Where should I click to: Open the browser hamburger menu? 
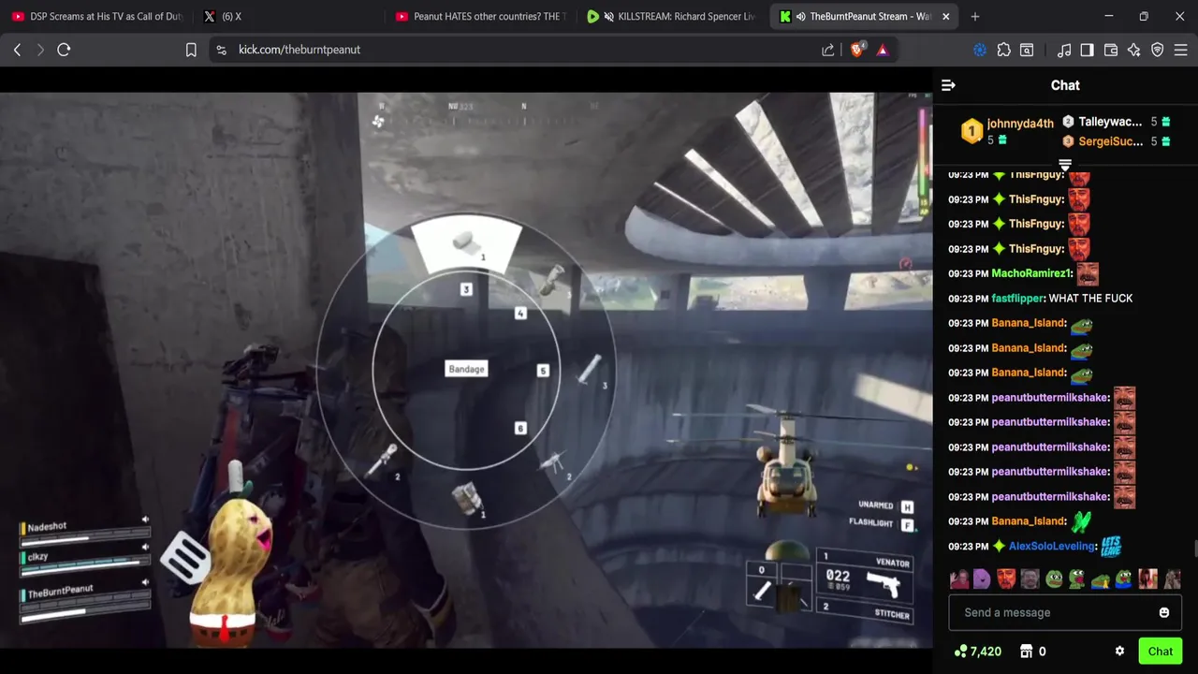pyautogui.click(x=1181, y=50)
